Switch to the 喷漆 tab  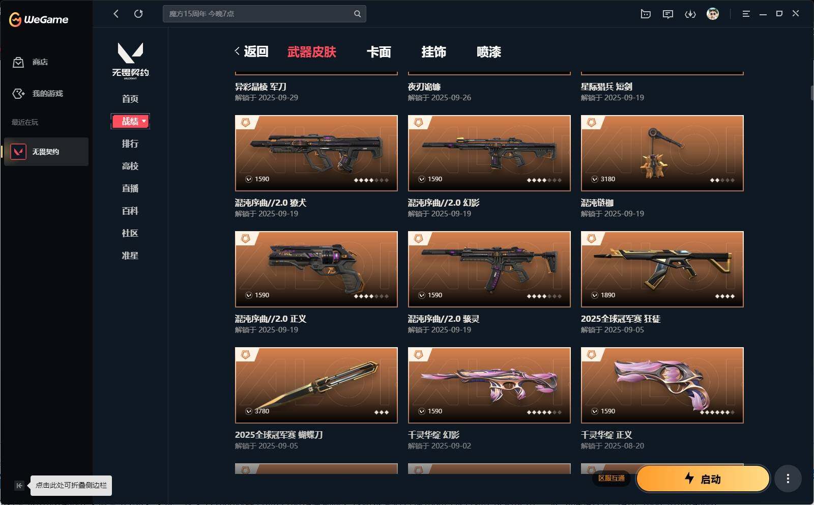489,52
